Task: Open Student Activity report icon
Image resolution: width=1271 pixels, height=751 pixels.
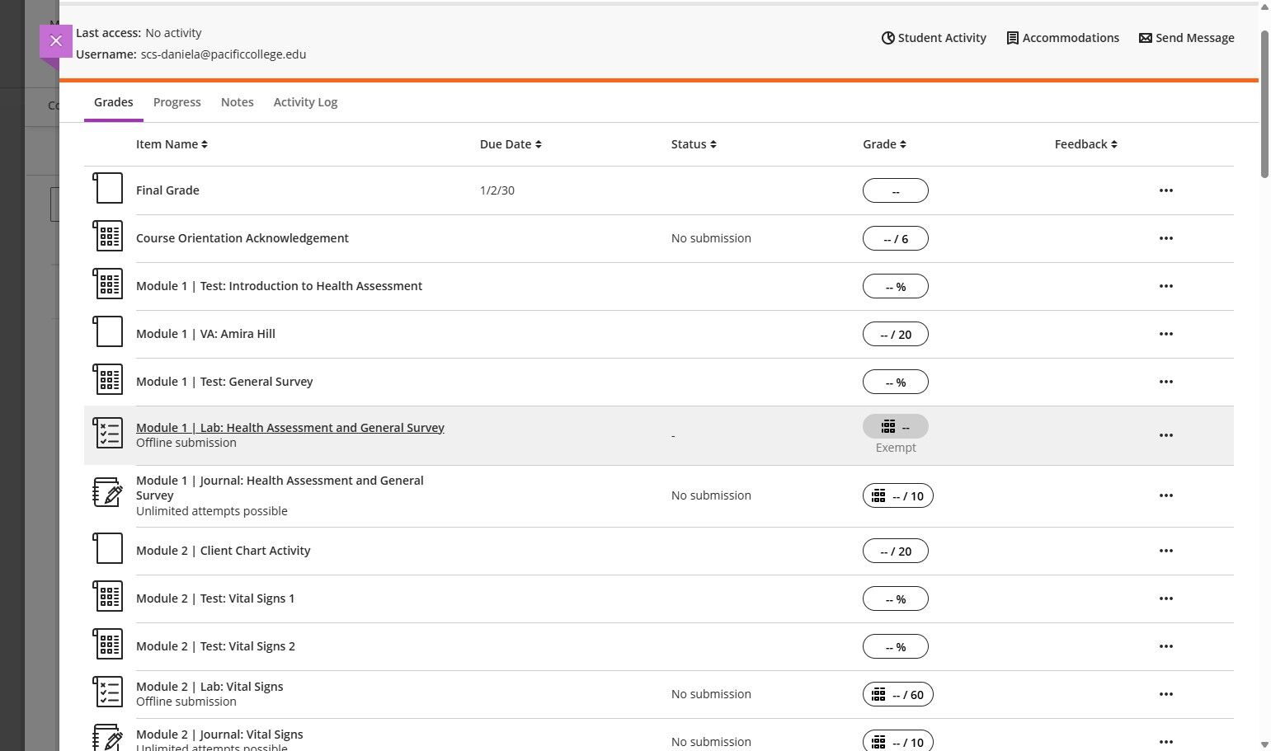Action: [x=888, y=38]
